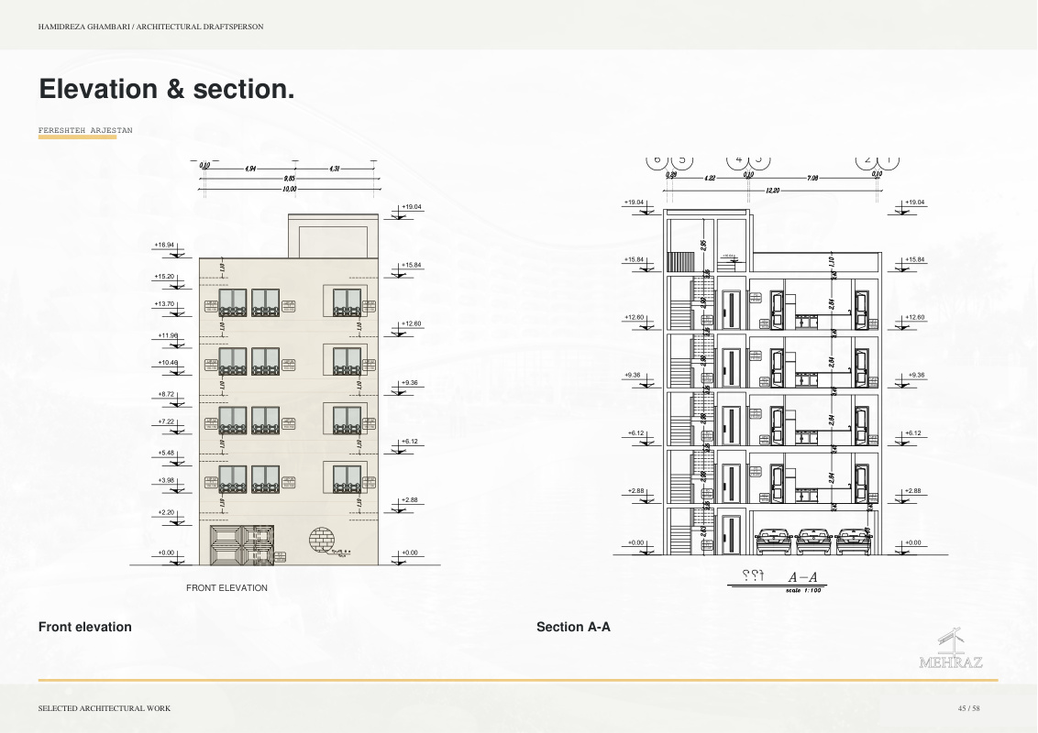Click the middle parked car in the section
Viewport: 1038px width, 733px height.
[x=814, y=541]
